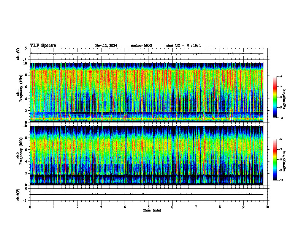This screenshot has width=301, height=232.
Task: Click the '-6' label on ch.1 colorbar
Action: coord(280,76)
